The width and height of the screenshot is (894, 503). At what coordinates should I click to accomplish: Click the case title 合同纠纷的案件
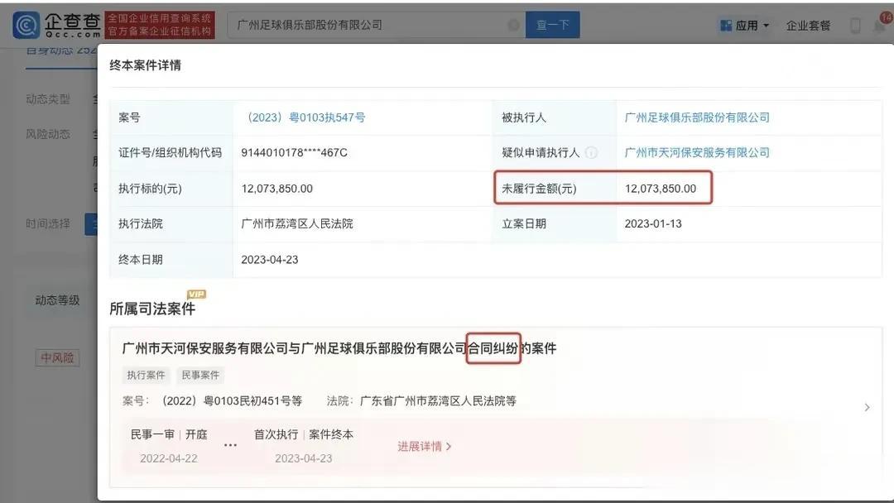339,348
